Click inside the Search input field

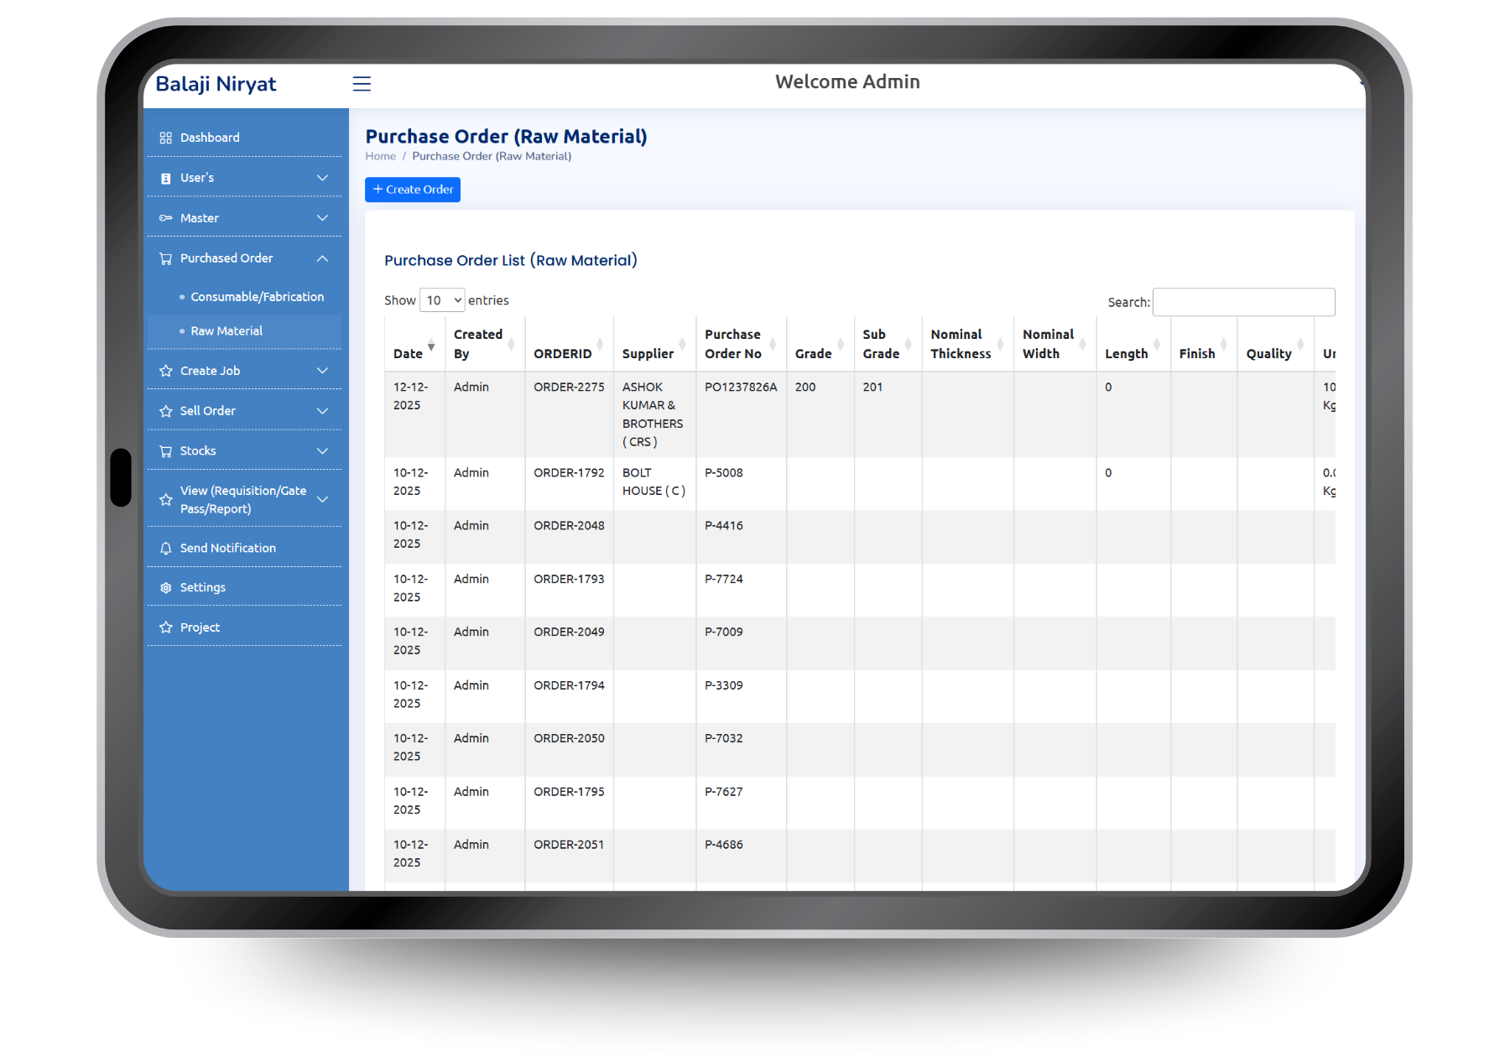(x=1243, y=302)
